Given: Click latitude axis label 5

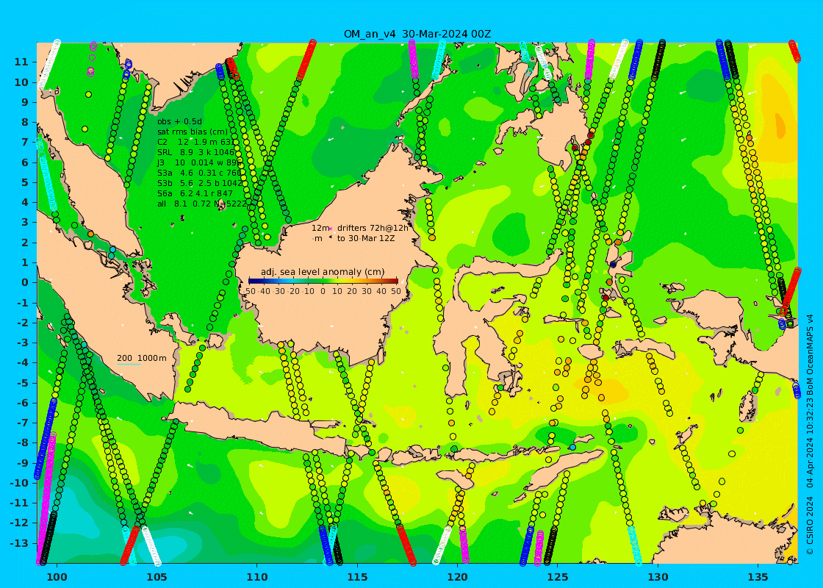Looking at the screenshot, I should tap(25, 182).
